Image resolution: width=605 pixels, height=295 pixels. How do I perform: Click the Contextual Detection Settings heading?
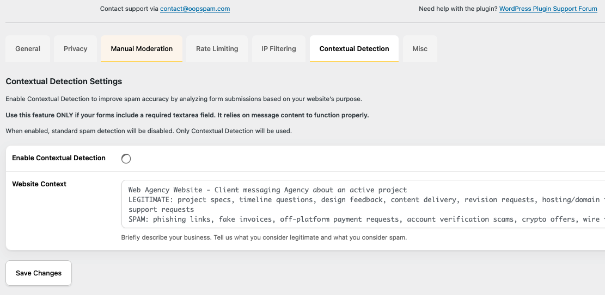[64, 81]
